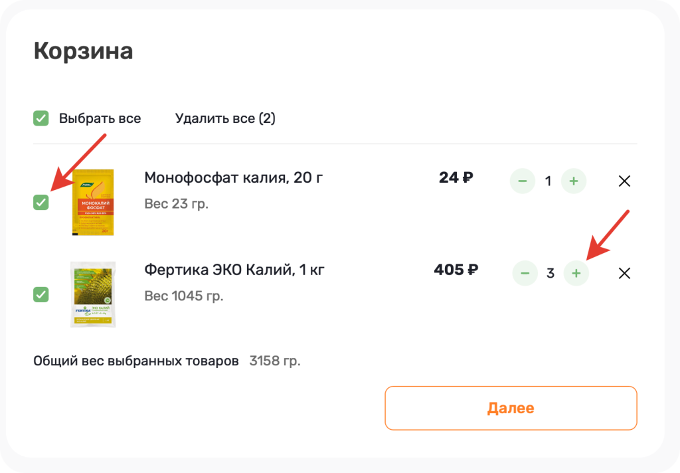
Task: Click the 405 ₽ price of Фертика
Action: tap(456, 270)
